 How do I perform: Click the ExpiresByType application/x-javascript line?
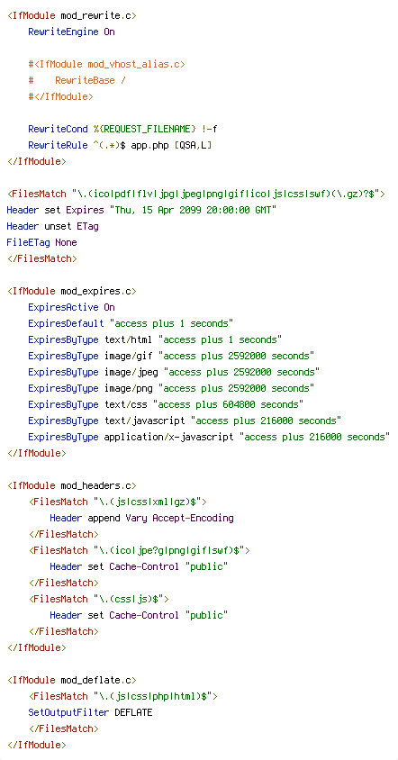coord(209,437)
